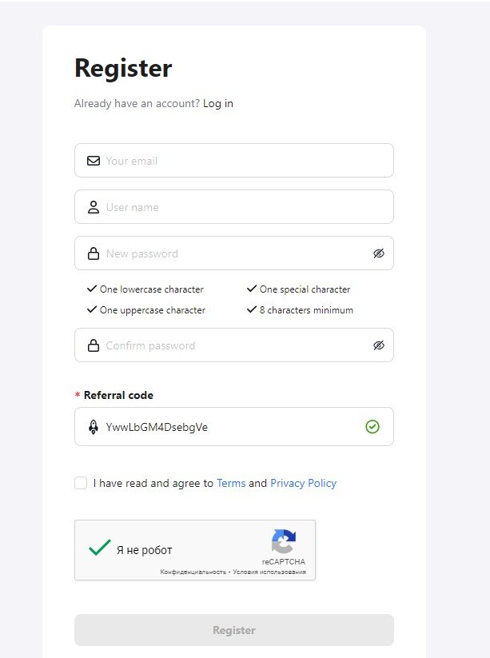490x658 pixels.
Task: Click the "Я не робот" captcha checkbox
Action: 100,548
